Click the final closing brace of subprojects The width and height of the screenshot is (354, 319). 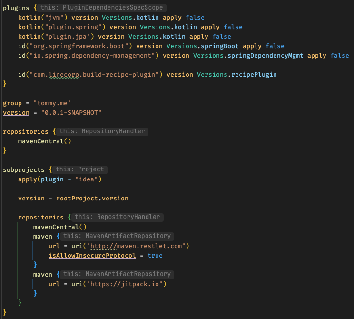point(5,312)
